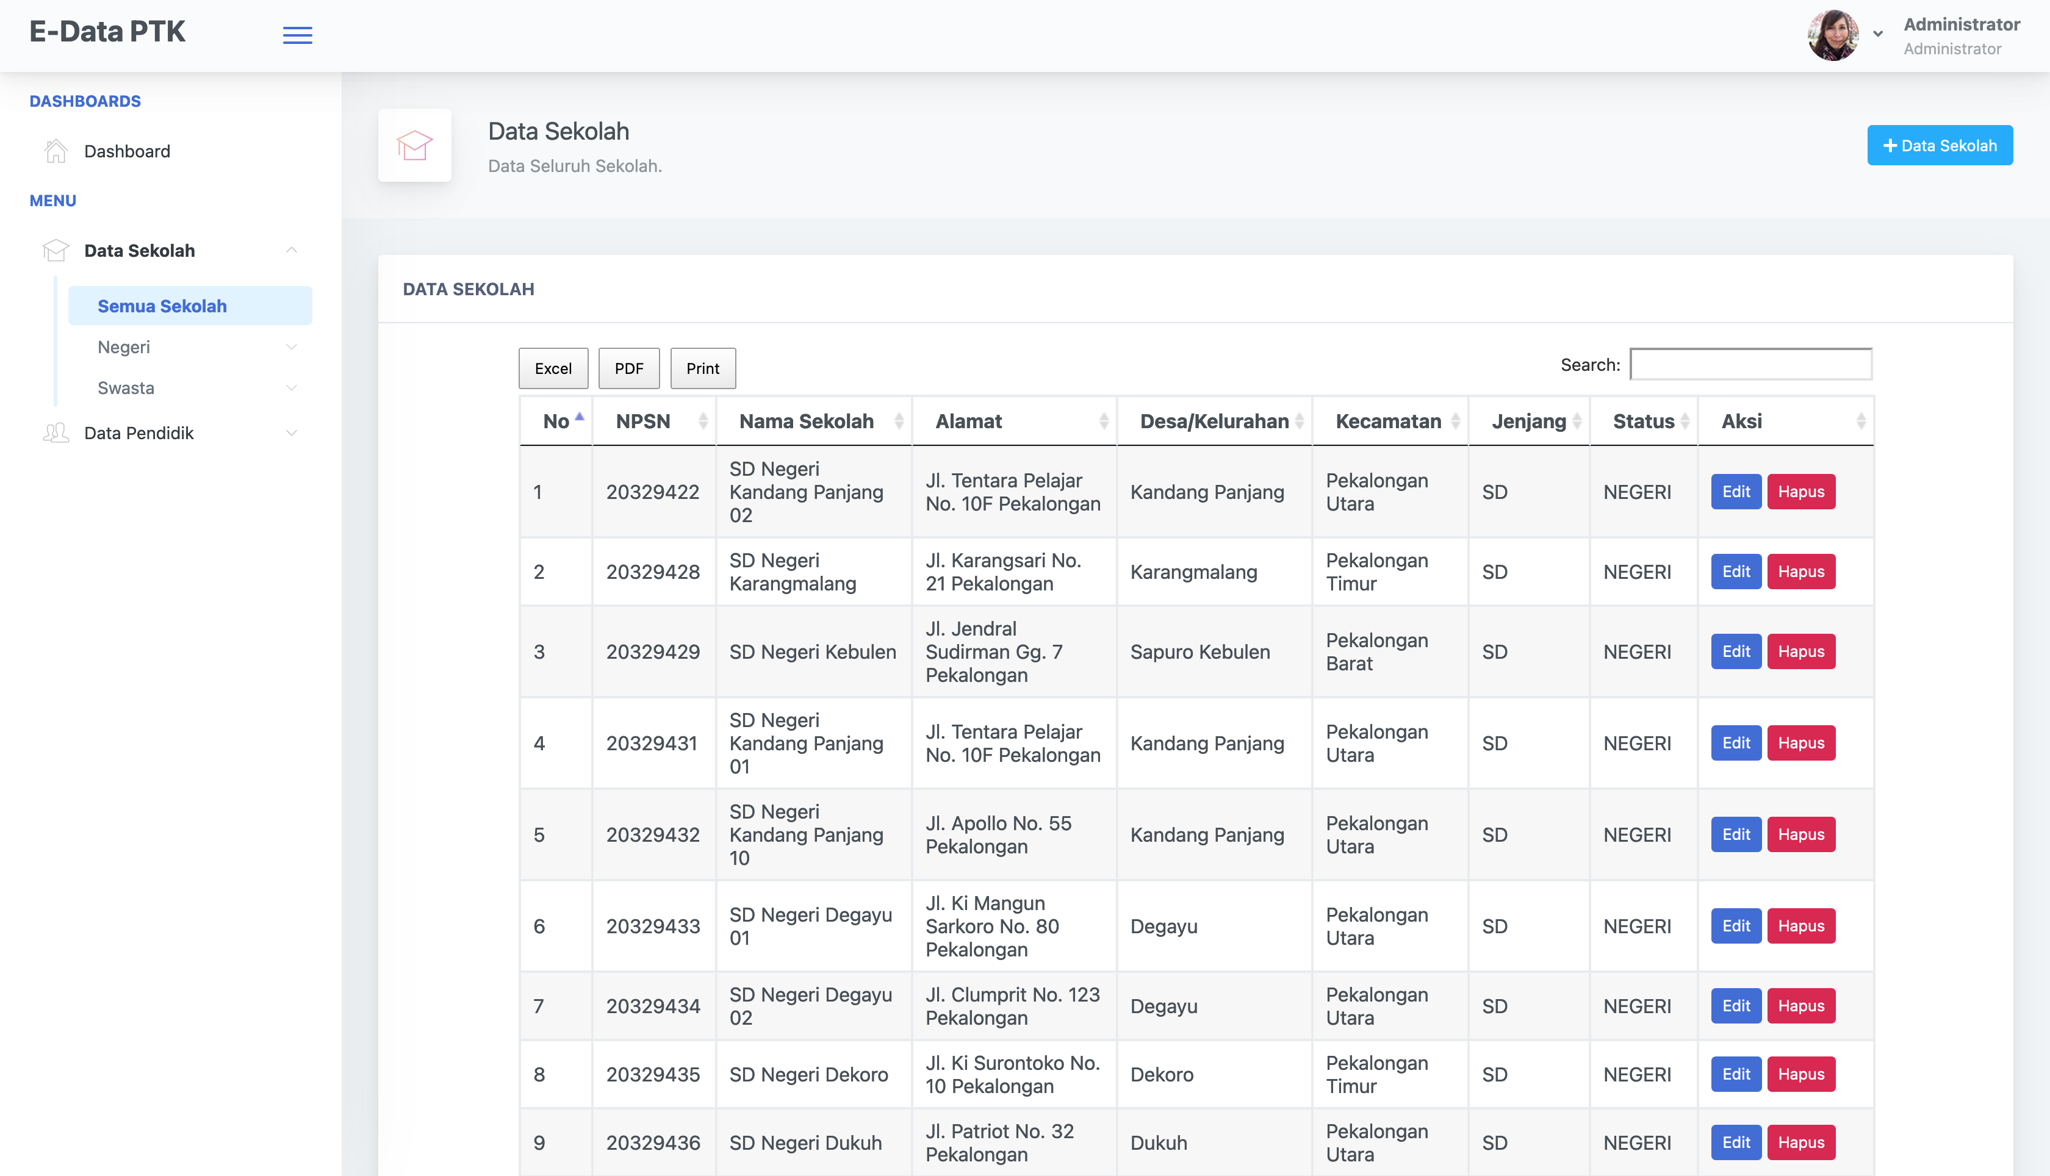Edit SD Negeri Degayu 02 row
The image size is (2050, 1176).
[x=1736, y=1006]
